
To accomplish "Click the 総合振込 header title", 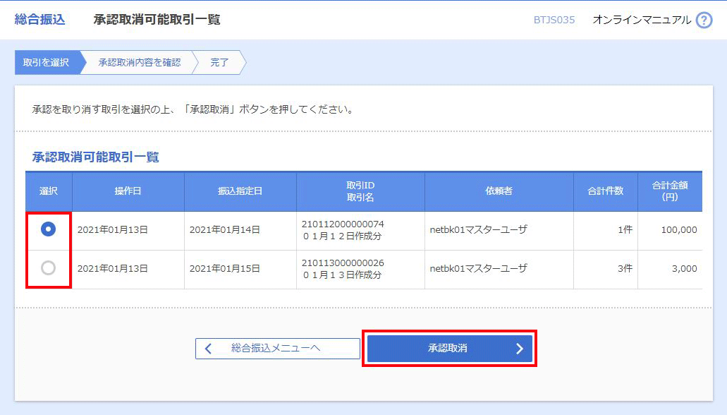I will 39,20.
